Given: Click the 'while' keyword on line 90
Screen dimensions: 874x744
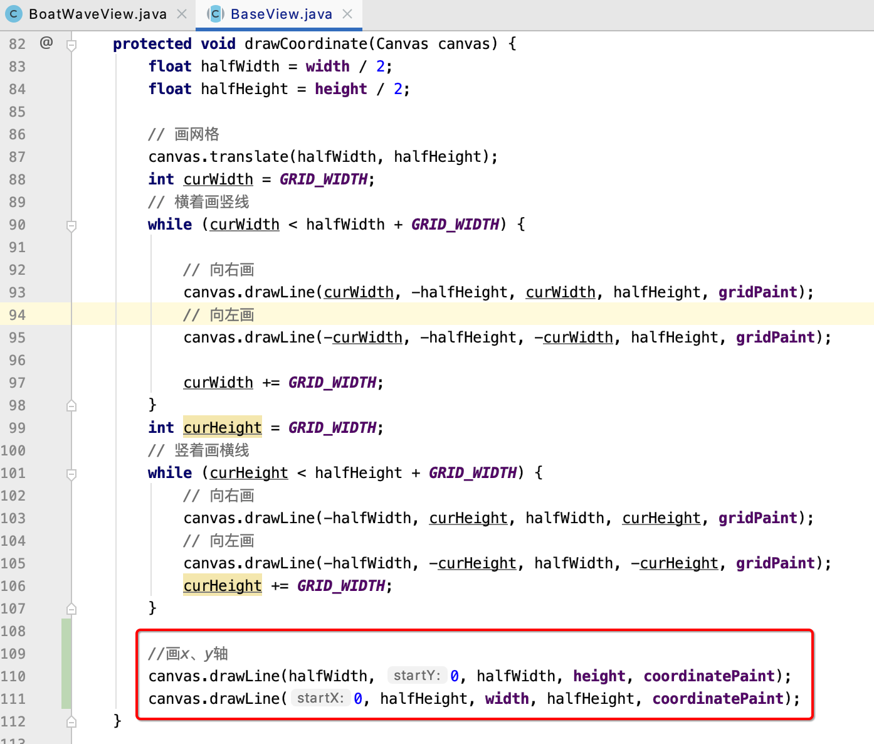Looking at the screenshot, I should [170, 225].
